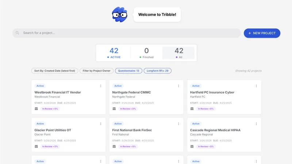Click Active status tag on Westbrook Financial card
Screen dimensions: 292x164
[40, 86]
